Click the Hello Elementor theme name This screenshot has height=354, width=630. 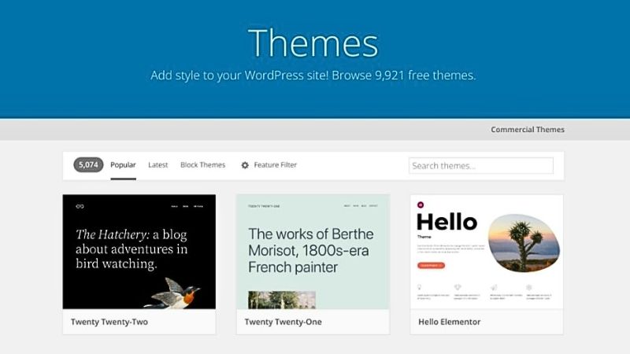450,322
